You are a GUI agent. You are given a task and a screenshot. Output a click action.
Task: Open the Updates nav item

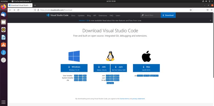[x=81, y=15]
